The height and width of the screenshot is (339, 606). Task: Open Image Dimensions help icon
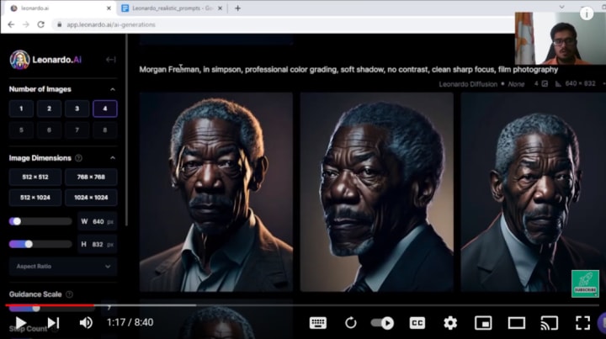(x=78, y=158)
